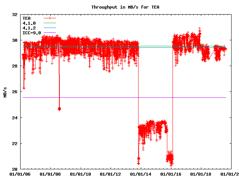Image resolution: width=239 pixels, height=179 pixels.
Task: Select the 01/01/06 x-axis date label
Action: tap(20, 174)
